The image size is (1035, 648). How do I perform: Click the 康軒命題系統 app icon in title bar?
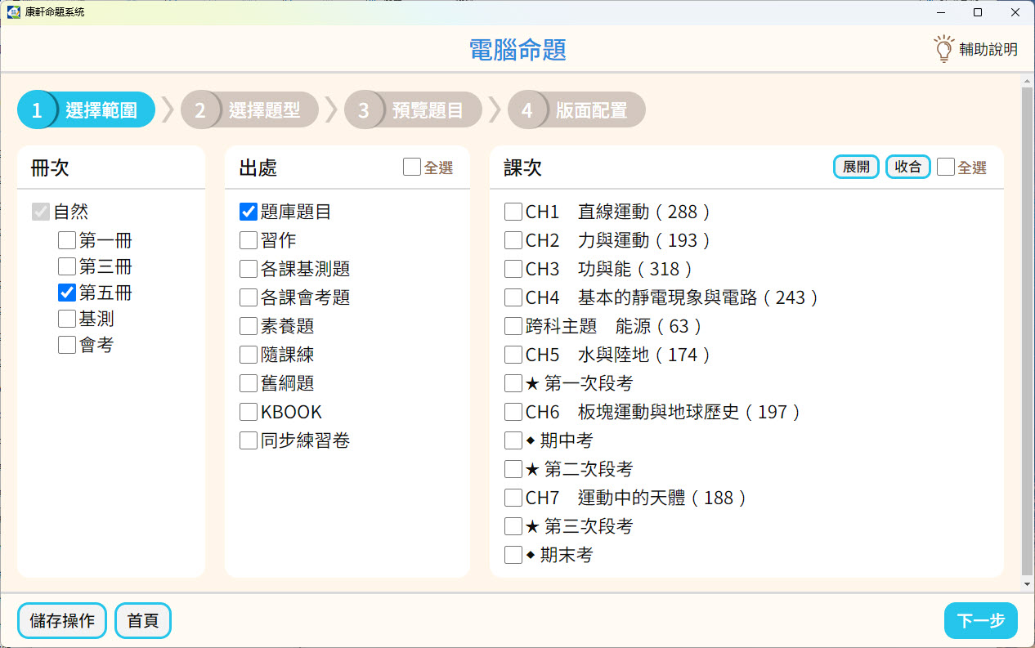pyautogui.click(x=13, y=12)
